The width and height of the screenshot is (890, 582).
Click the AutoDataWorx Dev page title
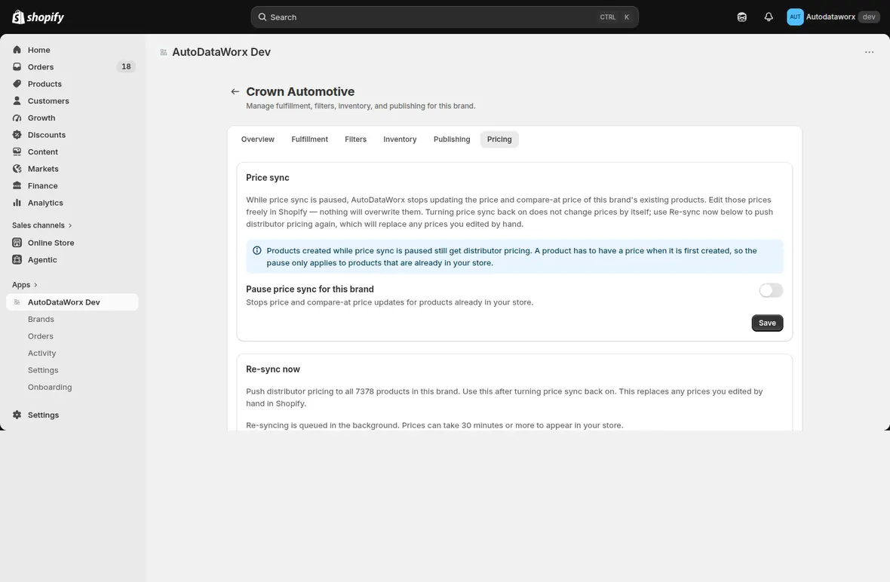tap(221, 52)
